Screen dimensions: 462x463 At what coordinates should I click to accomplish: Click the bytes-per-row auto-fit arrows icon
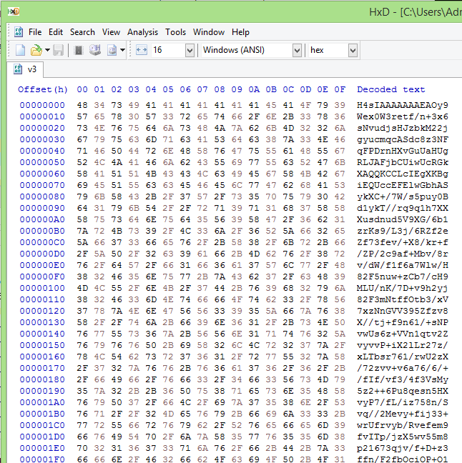click(142, 50)
